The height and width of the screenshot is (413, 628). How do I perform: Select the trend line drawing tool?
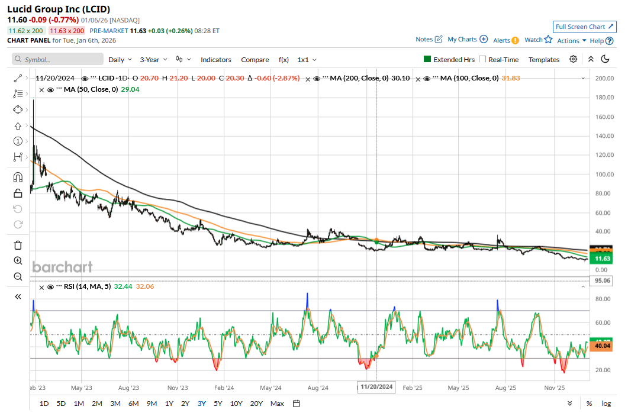click(18, 78)
